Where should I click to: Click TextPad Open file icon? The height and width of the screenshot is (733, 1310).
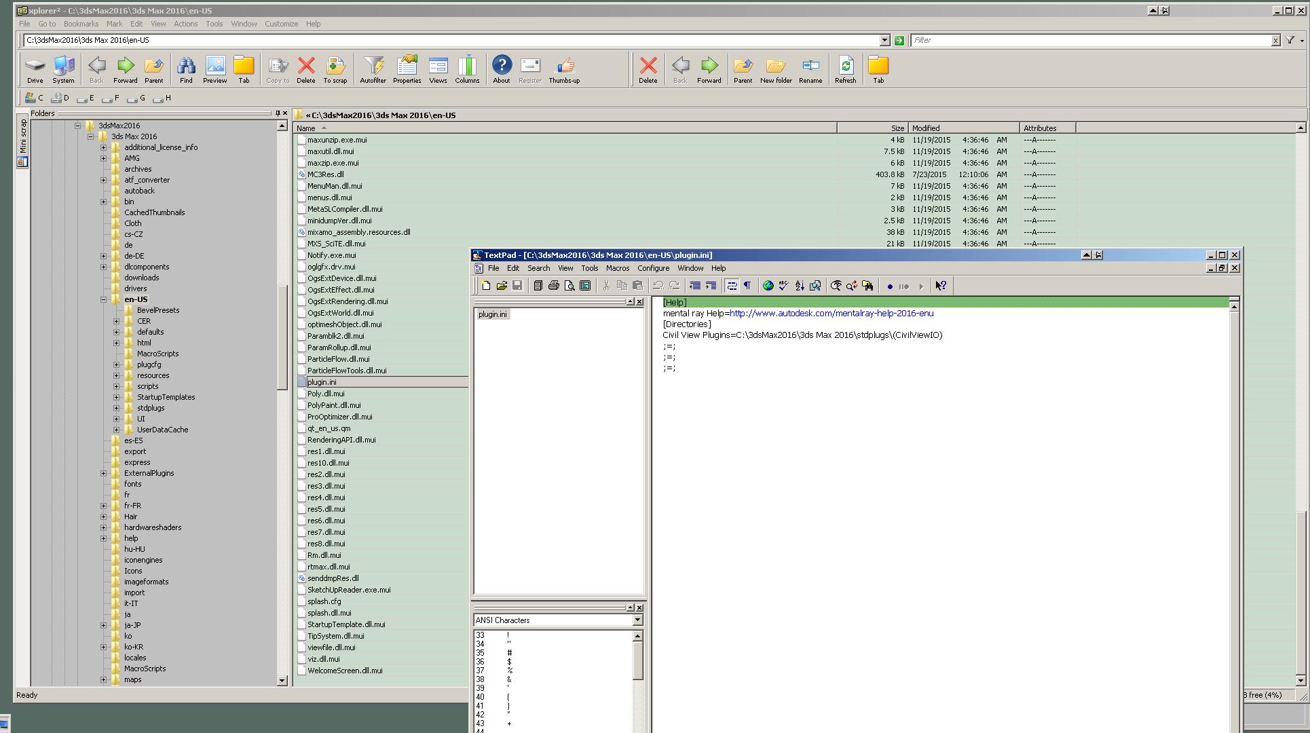pyautogui.click(x=502, y=286)
